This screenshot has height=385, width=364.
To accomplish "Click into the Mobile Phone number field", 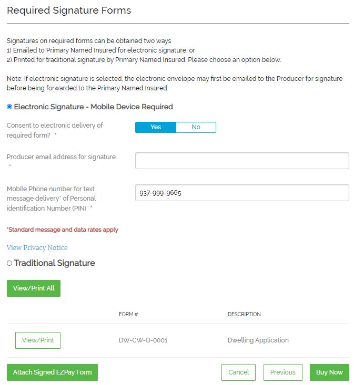I will (242, 193).
